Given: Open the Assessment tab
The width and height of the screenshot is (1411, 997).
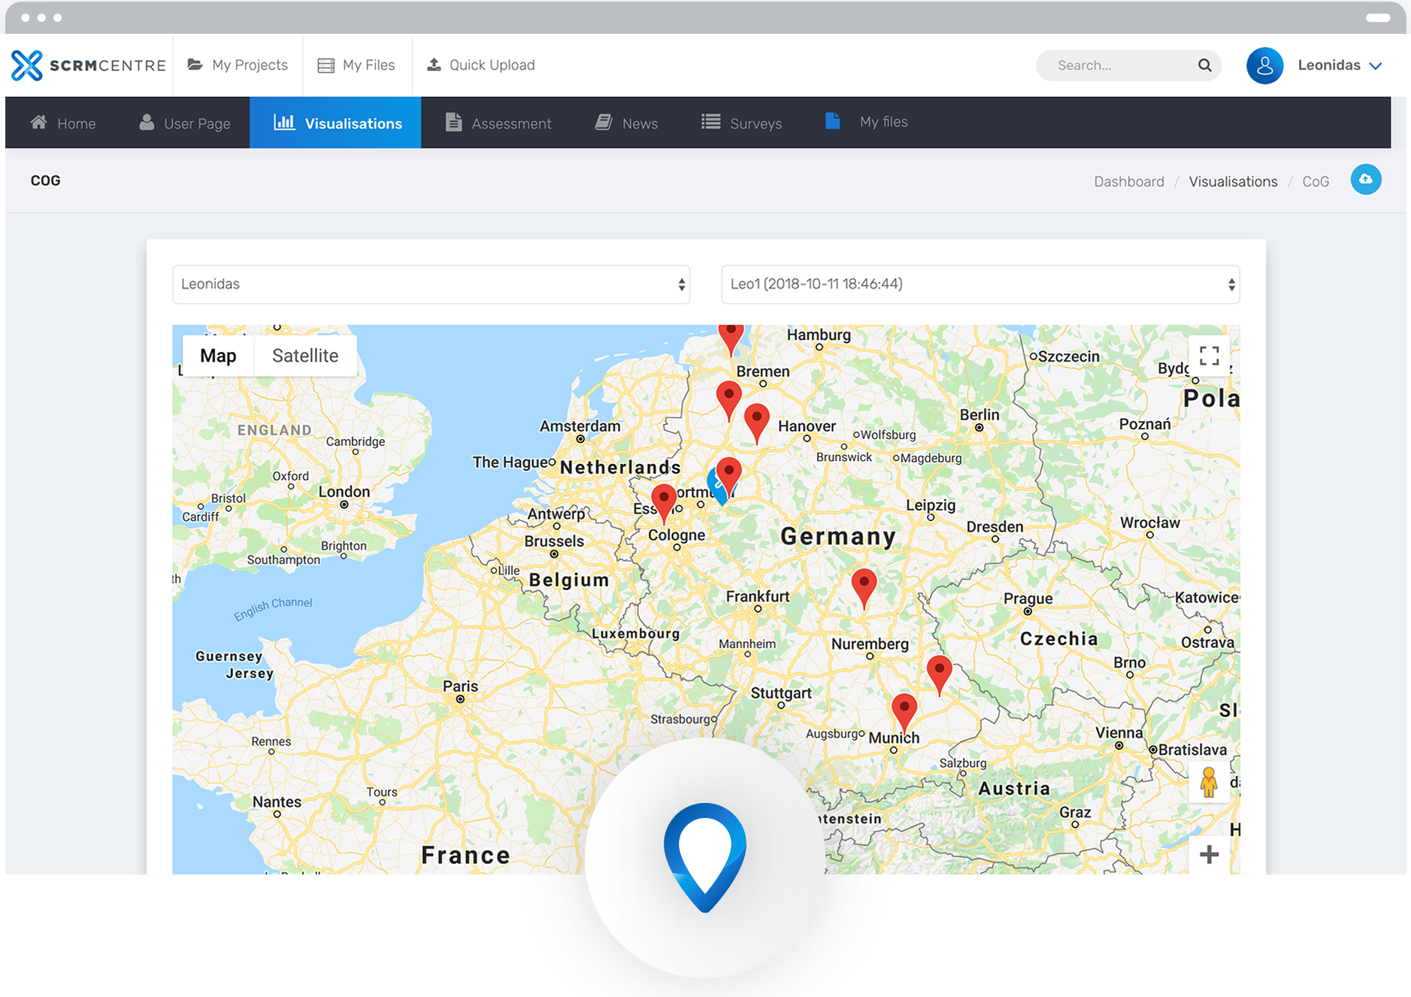Looking at the screenshot, I should click(x=498, y=123).
